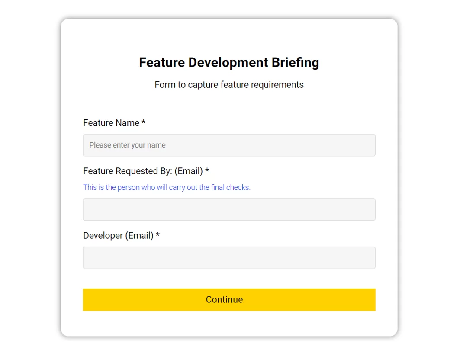450x353 pixels.
Task: Focus the Feature Requested By email field
Action: (229, 209)
